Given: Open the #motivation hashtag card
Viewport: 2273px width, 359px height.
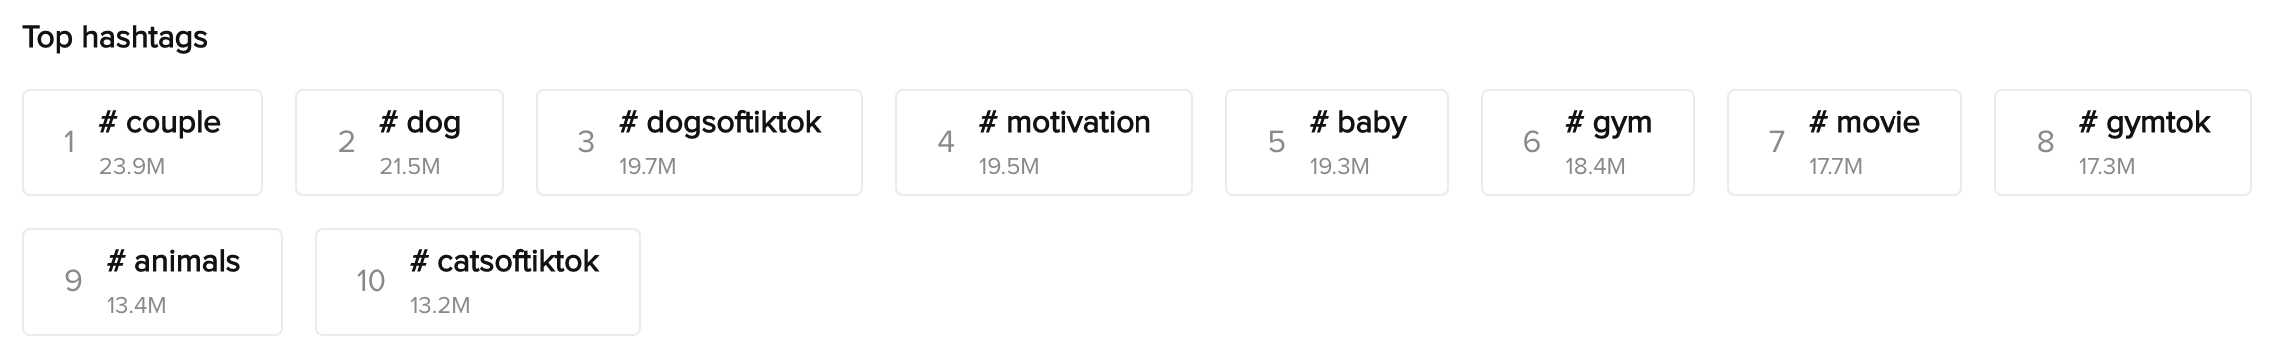Looking at the screenshot, I should (1044, 143).
